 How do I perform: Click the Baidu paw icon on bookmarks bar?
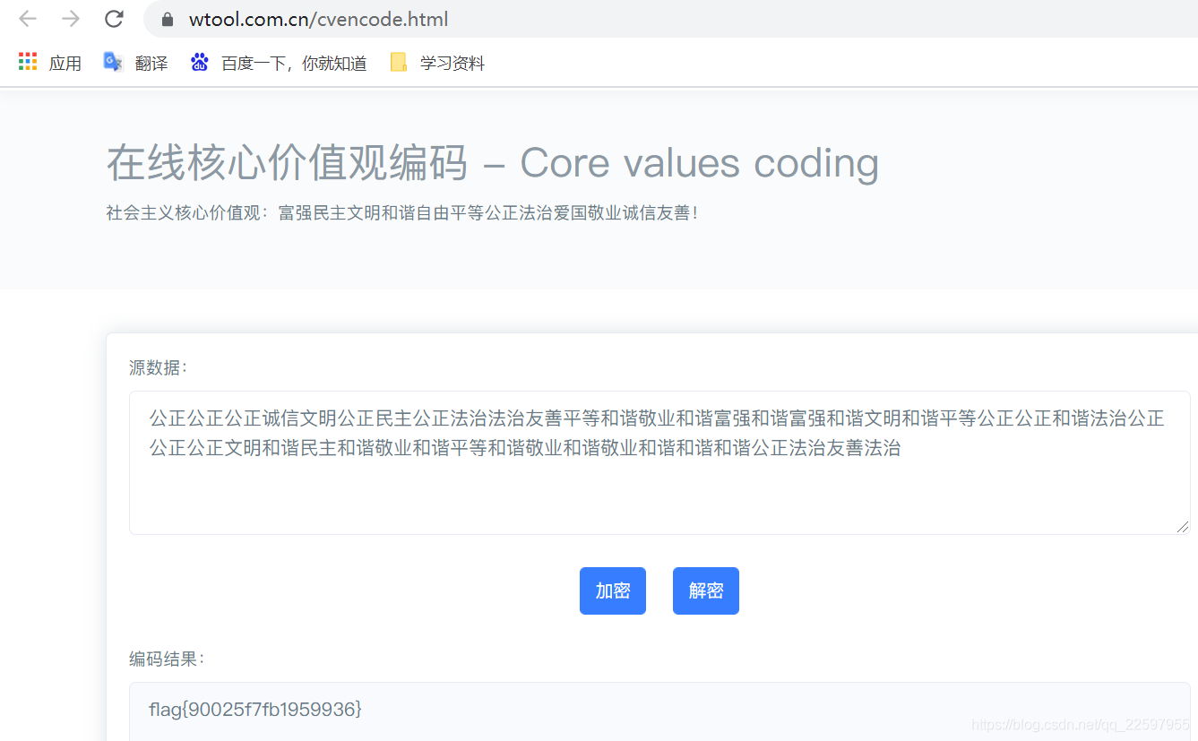(x=199, y=61)
